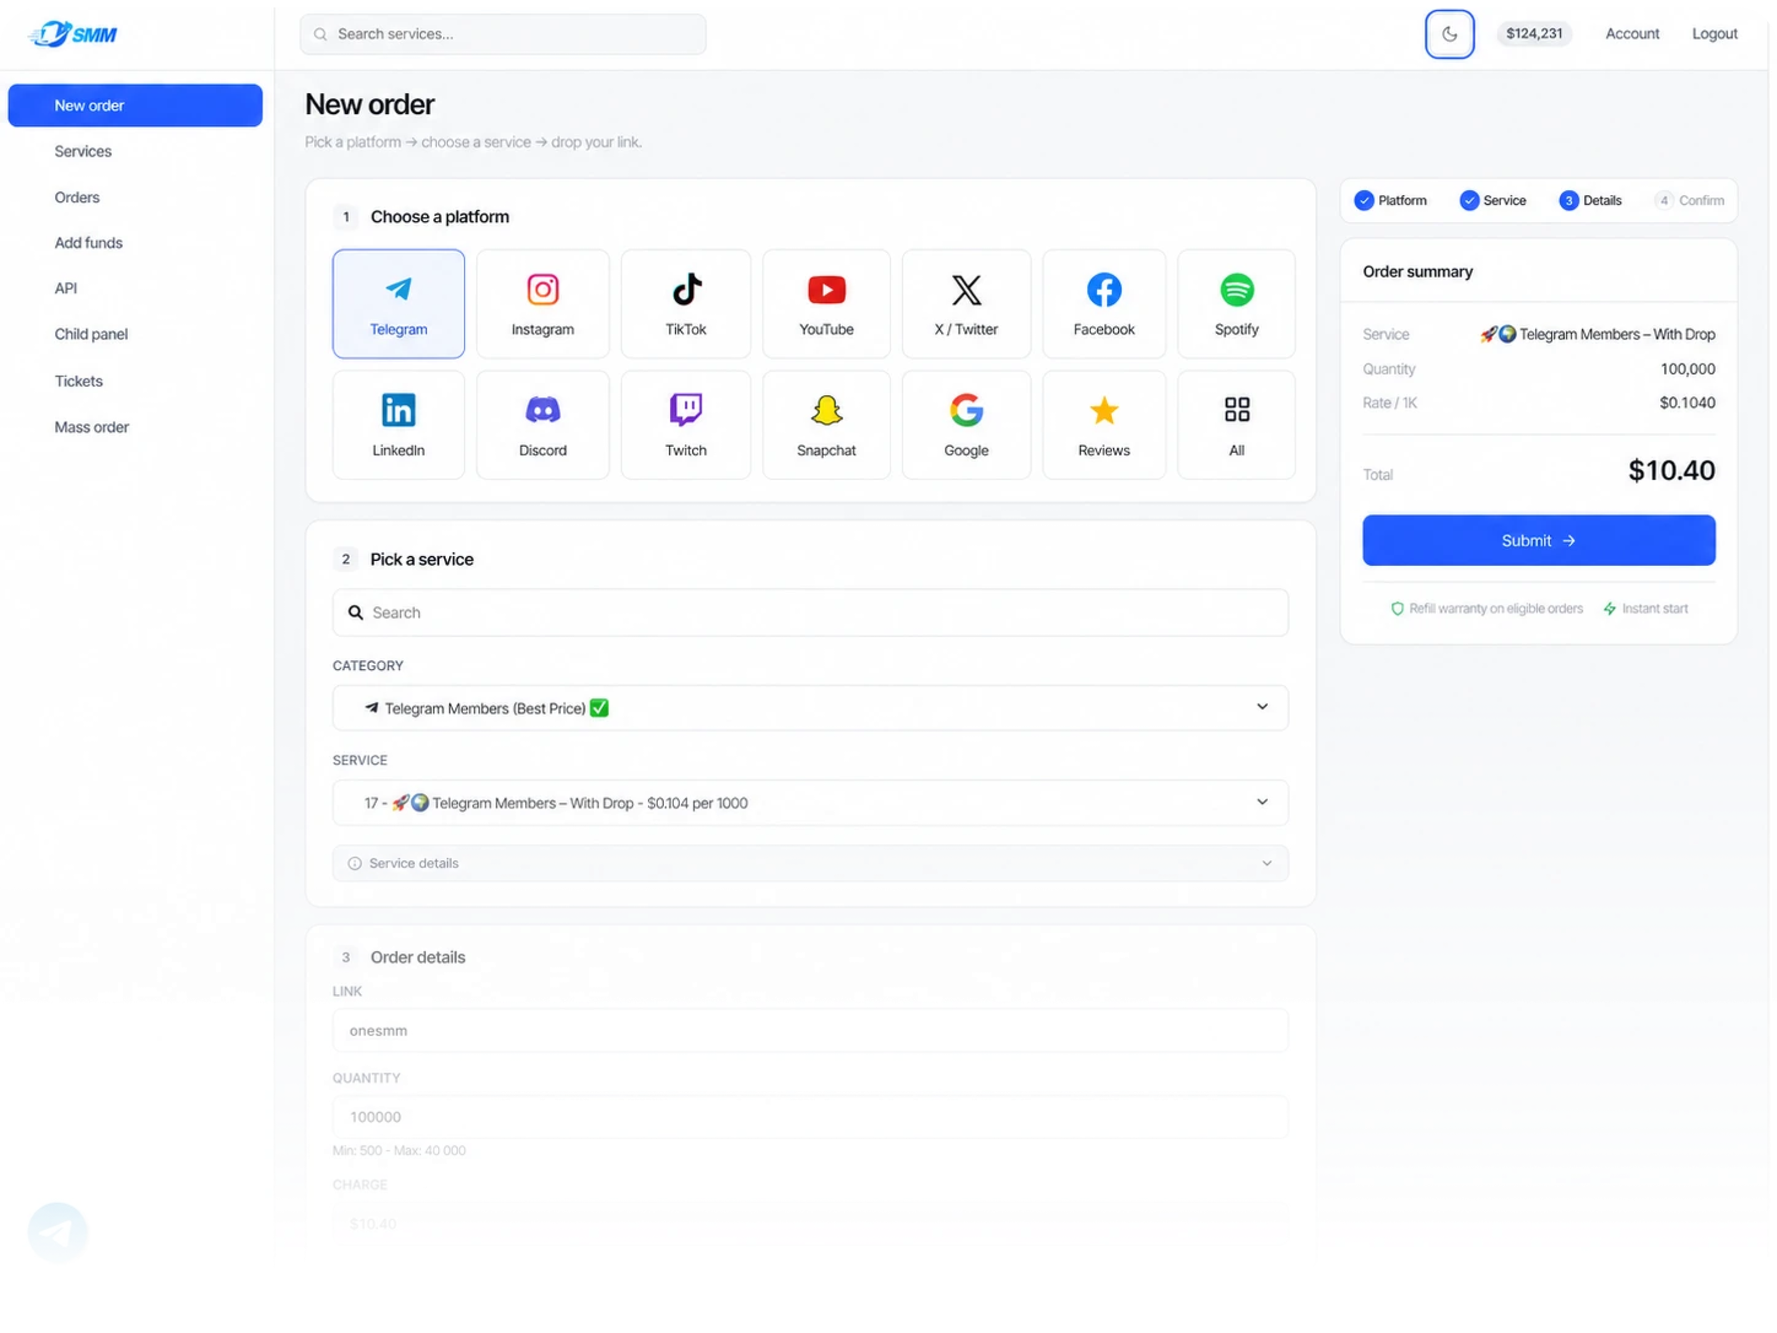1777x1333 pixels.
Task: Choose the X / Twitter platform card
Action: 966,303
